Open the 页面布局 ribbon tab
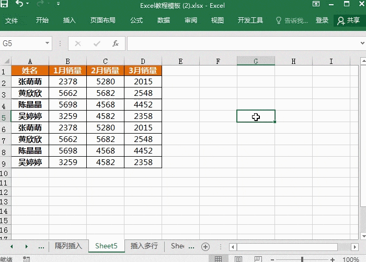 click(103, 20)
